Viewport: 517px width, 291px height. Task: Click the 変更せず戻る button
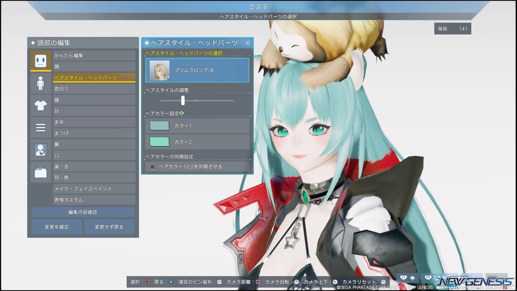tap(109, 227)
